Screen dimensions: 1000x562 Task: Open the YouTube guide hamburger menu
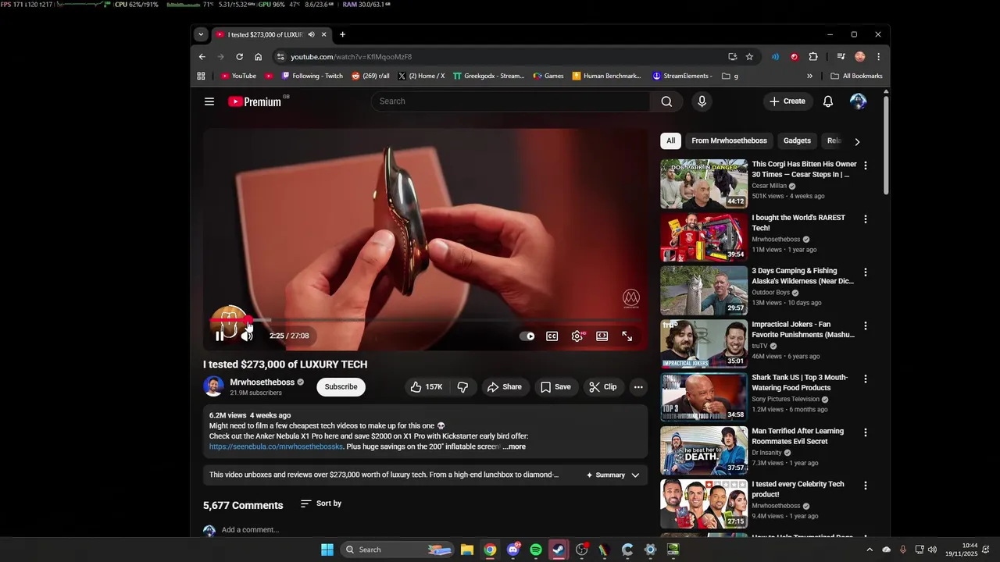tap(209, 101)
